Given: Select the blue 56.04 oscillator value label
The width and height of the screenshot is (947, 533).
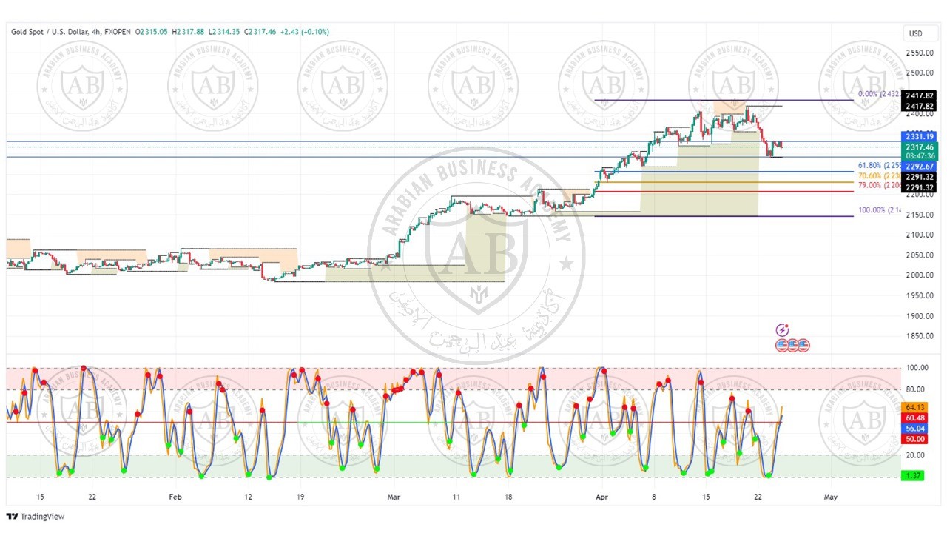Looking at the screenshot, I should (915, 429).
